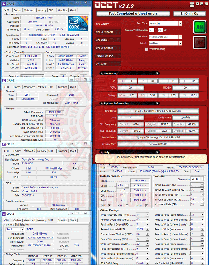The width and height of the screenshot is (209, 265).
Task: Collapse the System Information section arrow
Action: pos(157,103)
